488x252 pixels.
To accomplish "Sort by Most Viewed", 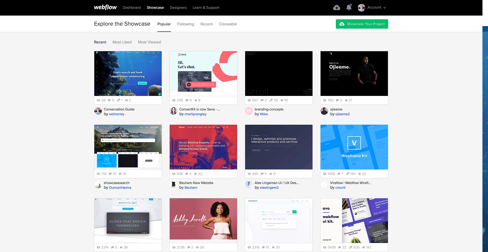I will coord(149,42).
